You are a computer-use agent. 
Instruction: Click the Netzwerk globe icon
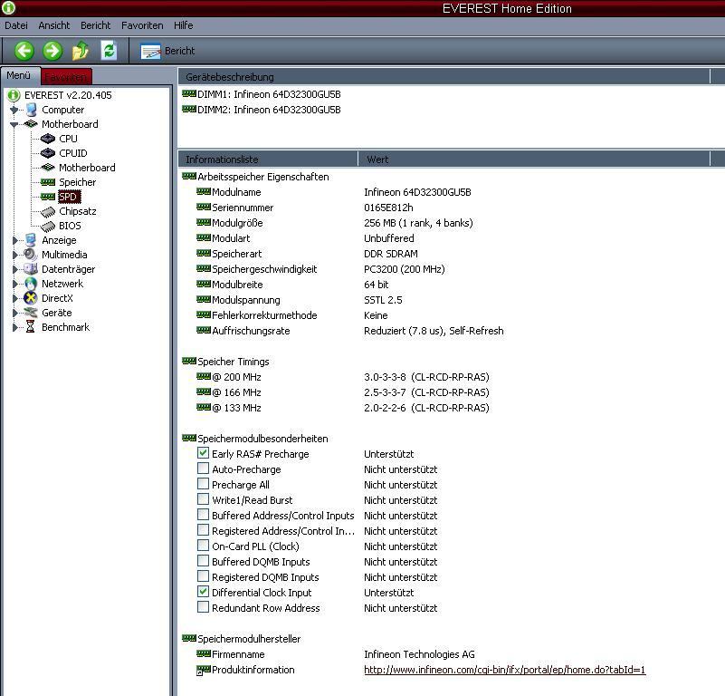31,284
